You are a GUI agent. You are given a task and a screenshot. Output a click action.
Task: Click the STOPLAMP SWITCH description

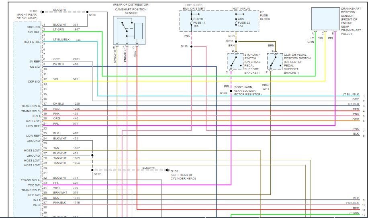(252, 64)
